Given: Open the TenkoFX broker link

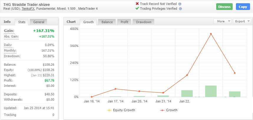Looking at the screenshot, I should click(28, 9).
